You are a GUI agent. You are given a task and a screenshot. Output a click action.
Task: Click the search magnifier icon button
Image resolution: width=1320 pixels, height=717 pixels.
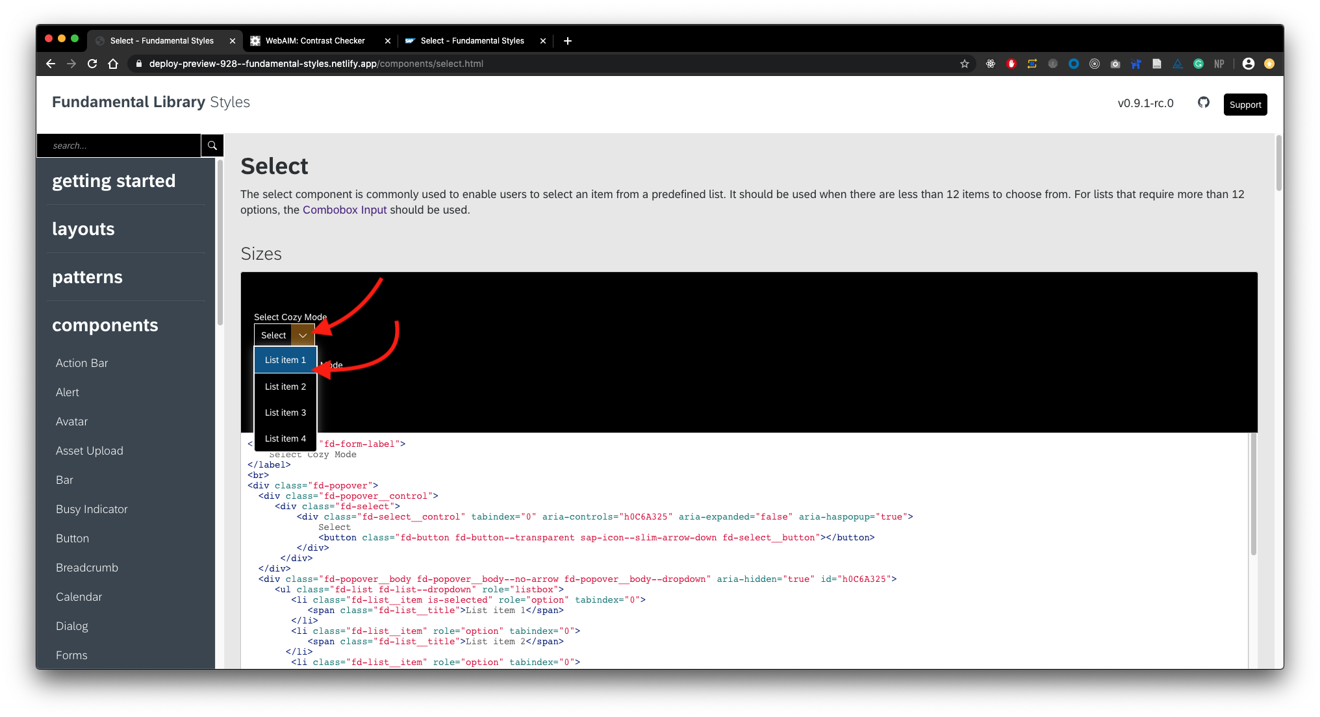click(212, 145)
